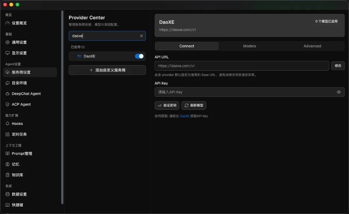Click the 已启用 (1) section label
Viewport: 349px width, 214px height.
point(78,47)
